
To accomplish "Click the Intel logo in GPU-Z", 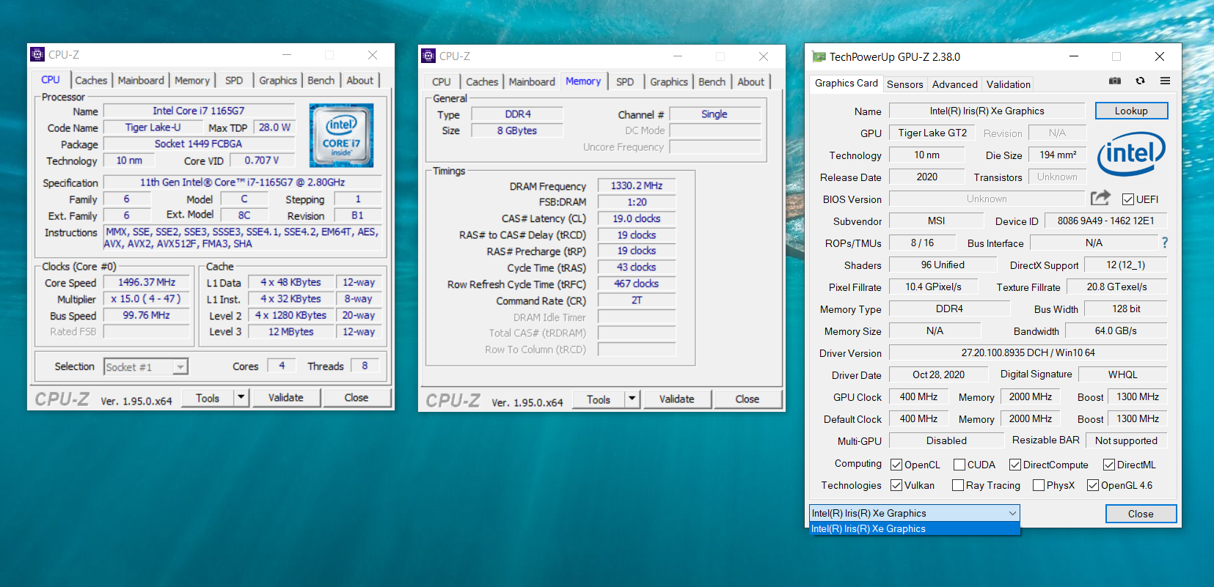I will point(1131,153).
